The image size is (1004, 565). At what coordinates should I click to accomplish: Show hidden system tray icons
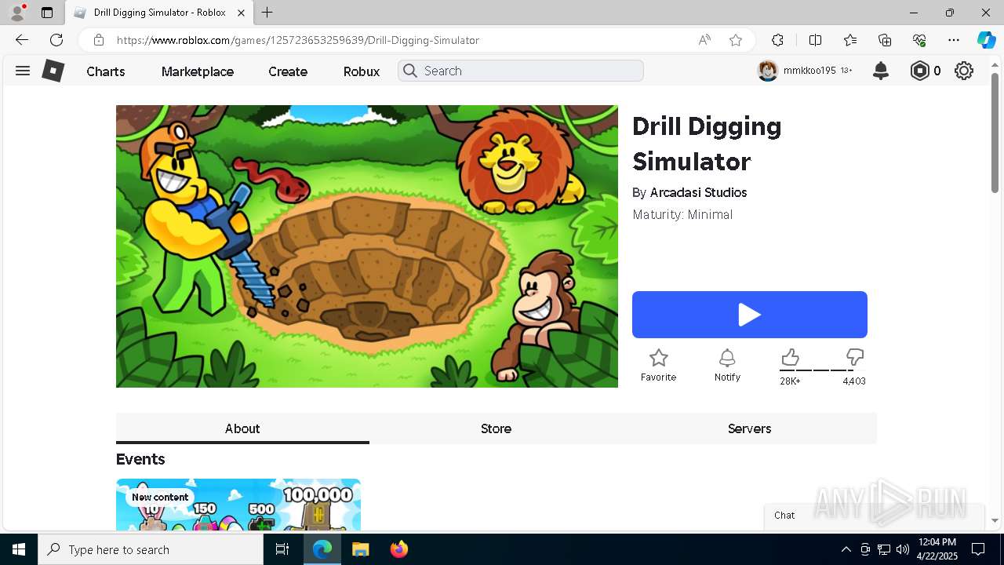click(x=846, y=549)
